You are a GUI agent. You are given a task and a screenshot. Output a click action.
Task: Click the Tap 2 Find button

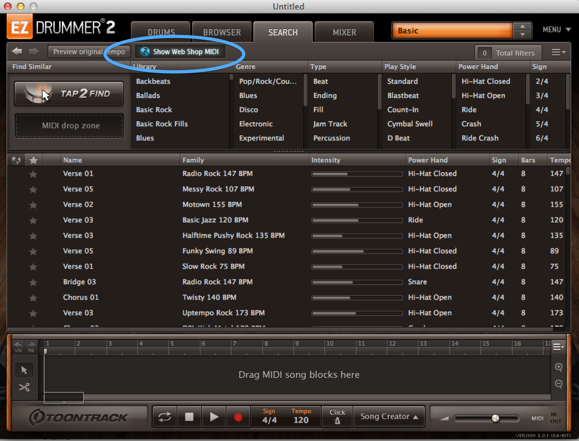tap(69, 93)
